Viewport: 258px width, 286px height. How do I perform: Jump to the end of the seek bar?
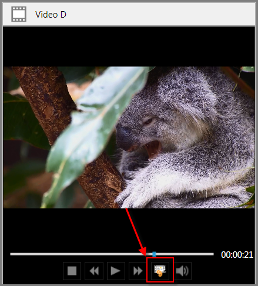pyautogui.click(x=213, y=254)
